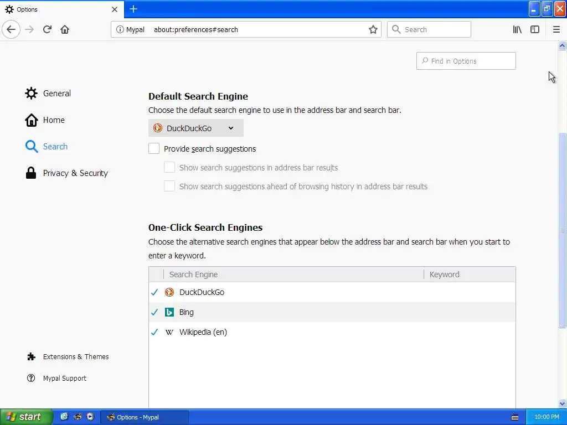567x425 pixels.
Task: Click the page scrollbar up arrow
Action: [x=563, y=46]
